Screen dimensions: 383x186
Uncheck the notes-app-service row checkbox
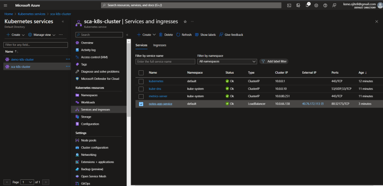coord(141,104)
